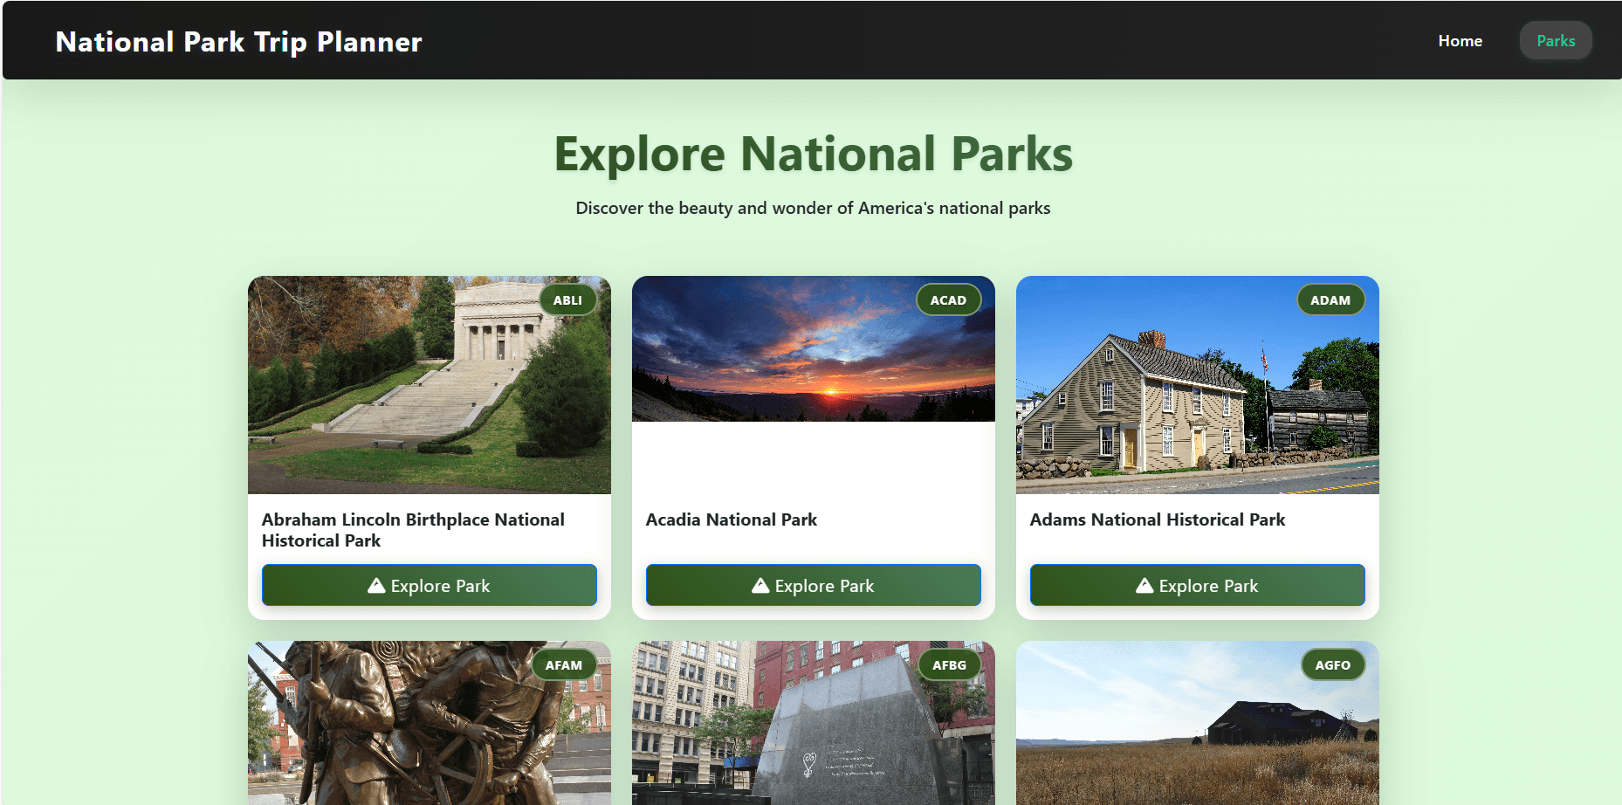Open the Abraham Lincoln Birthplace park image
Viewport: 1622px width, 805px height.
pos(429,384)
